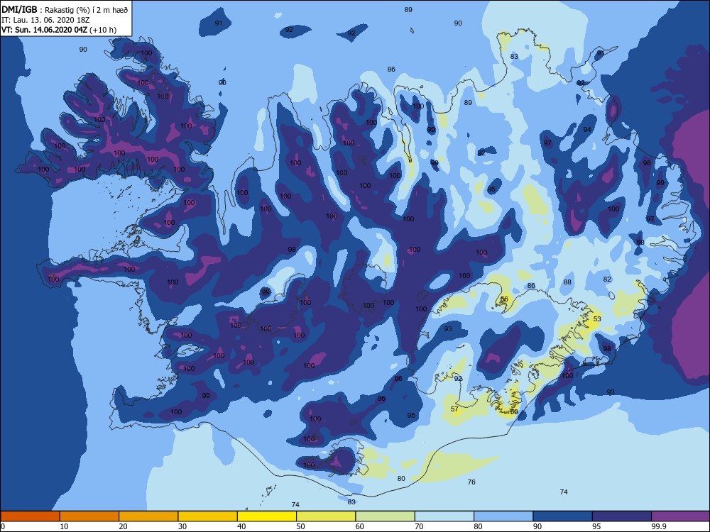Pick the light blue 80–90 legend swatch
This screenshot has height=532, width=710.
point(503,516)
